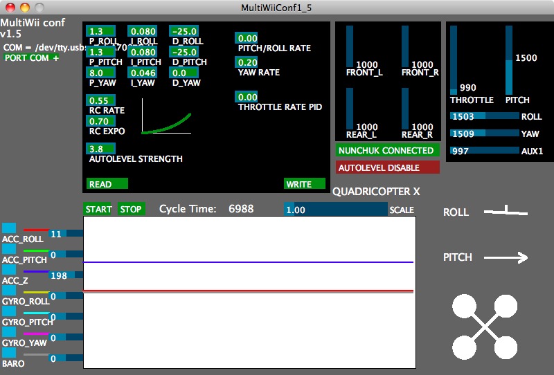Screen dimensions: 554x375
Task: Click the THROTTLE RATE PID value
Action: click(247, 97)
